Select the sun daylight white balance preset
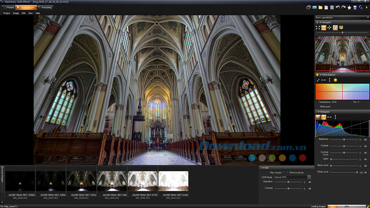The height and width of the screenshot is (208, 370). [335, 80]
